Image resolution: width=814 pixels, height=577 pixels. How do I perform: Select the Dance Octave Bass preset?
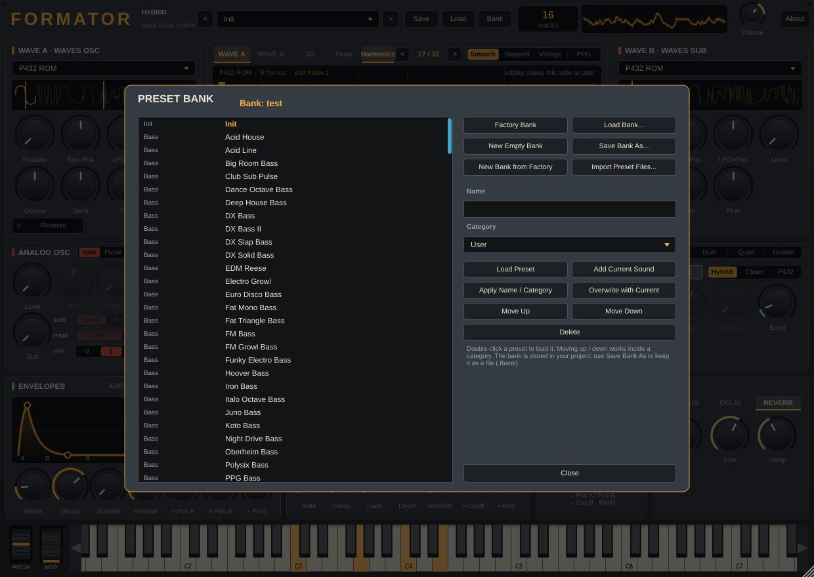point(293,189)
